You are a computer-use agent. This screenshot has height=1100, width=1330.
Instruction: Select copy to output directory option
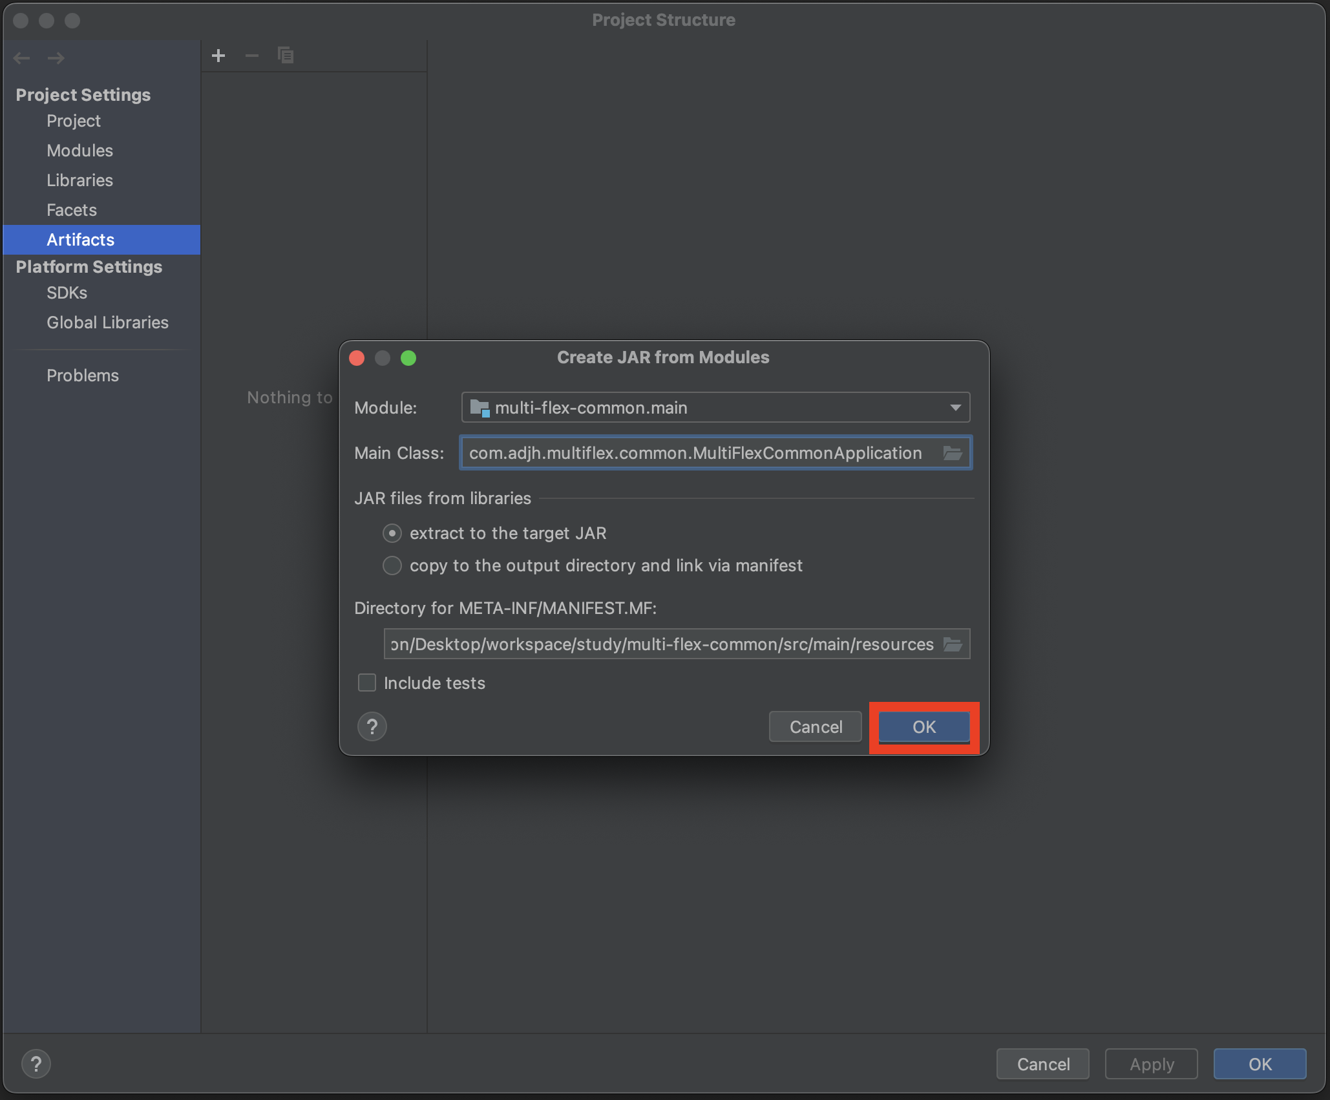(x=392, y=566)
